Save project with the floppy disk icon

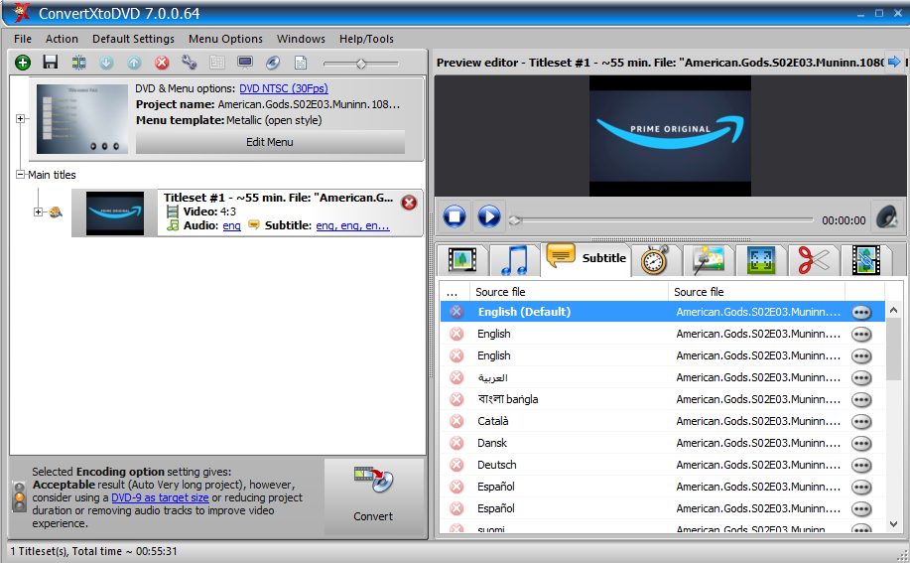[51, 63]
